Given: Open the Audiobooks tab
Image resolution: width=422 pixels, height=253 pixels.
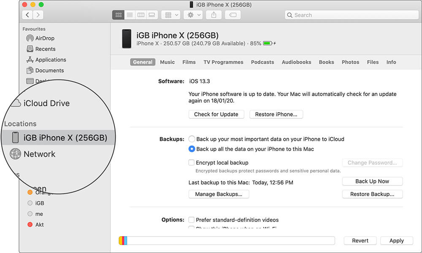Looking at the screenshot, I should tap(296, 62).
